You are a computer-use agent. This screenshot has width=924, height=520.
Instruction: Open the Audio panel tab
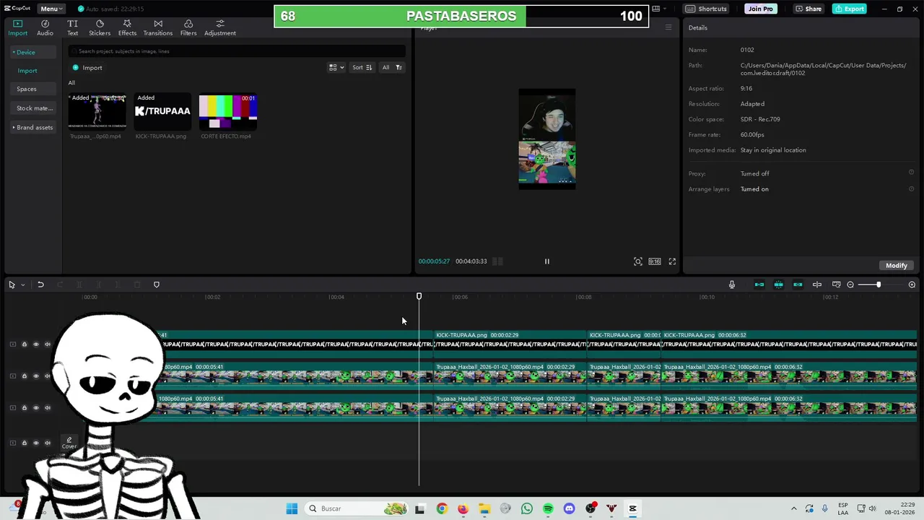click(45, 27)
